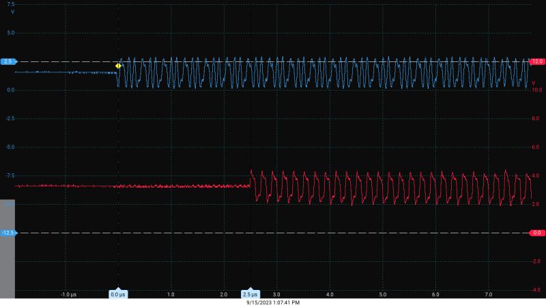Click the 2.0 time axis label
The image size is (546, 307).
click(224, 295)
